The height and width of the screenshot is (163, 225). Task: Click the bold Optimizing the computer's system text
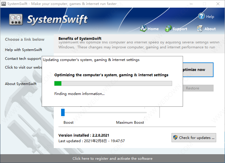pyautogui.click(x=111, y=75)
